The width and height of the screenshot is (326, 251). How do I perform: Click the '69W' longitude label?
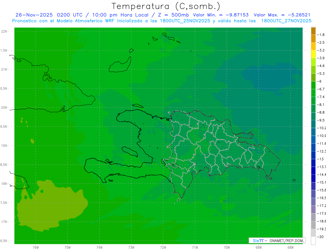259,247
